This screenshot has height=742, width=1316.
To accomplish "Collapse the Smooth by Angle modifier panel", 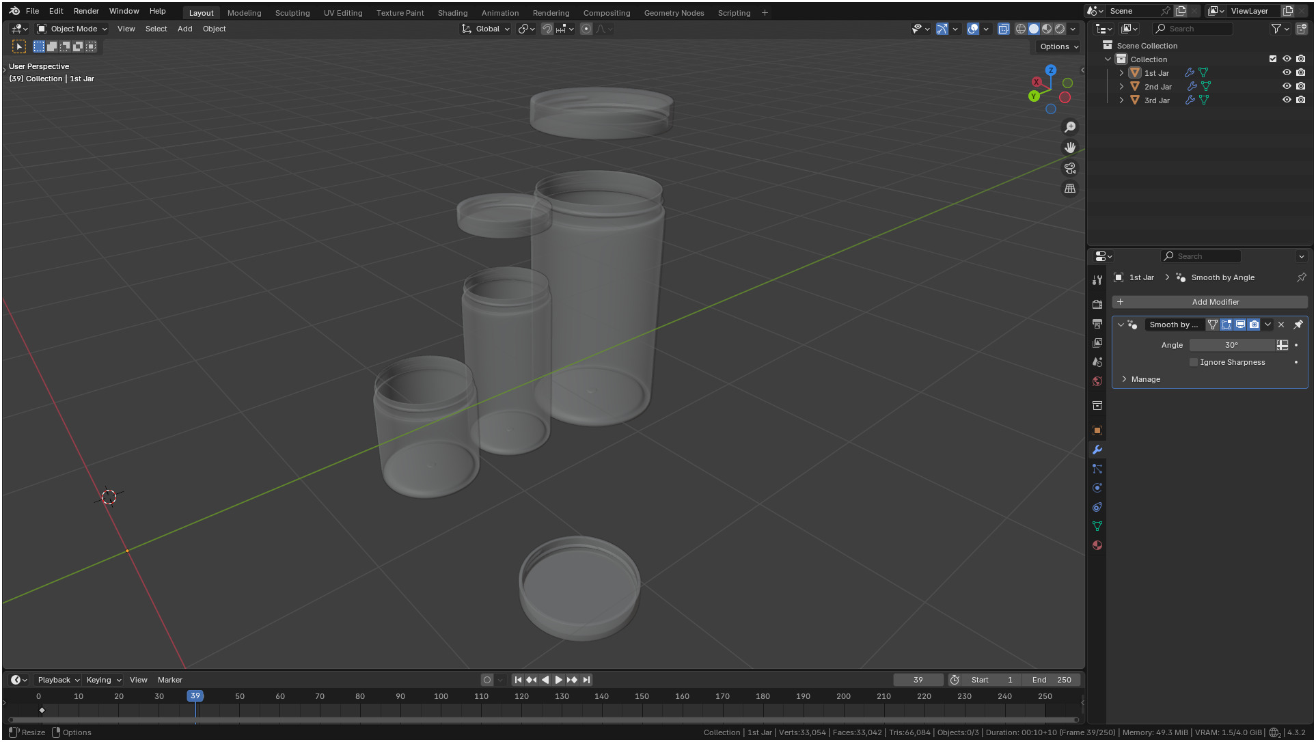I will (1121, 325).
